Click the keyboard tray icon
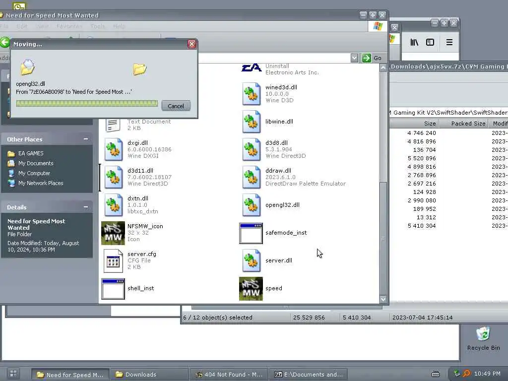Image resolution: width=508 pixels, height=381 pixels. 436,374
